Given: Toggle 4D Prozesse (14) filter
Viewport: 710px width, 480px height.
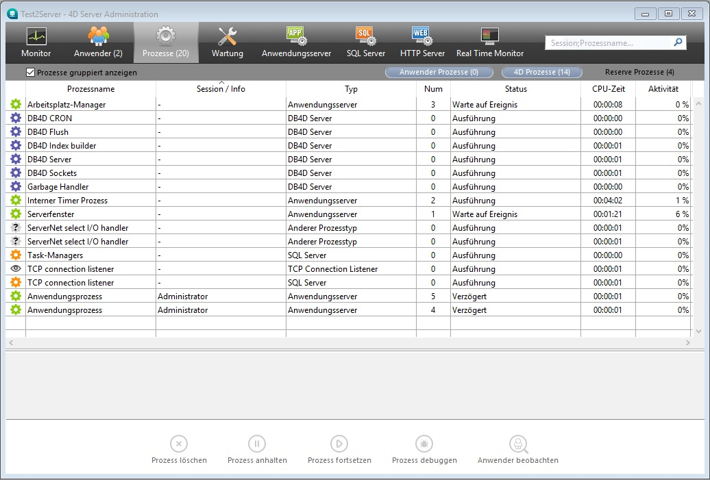Looking at the screenshot, I should [541, 72].
